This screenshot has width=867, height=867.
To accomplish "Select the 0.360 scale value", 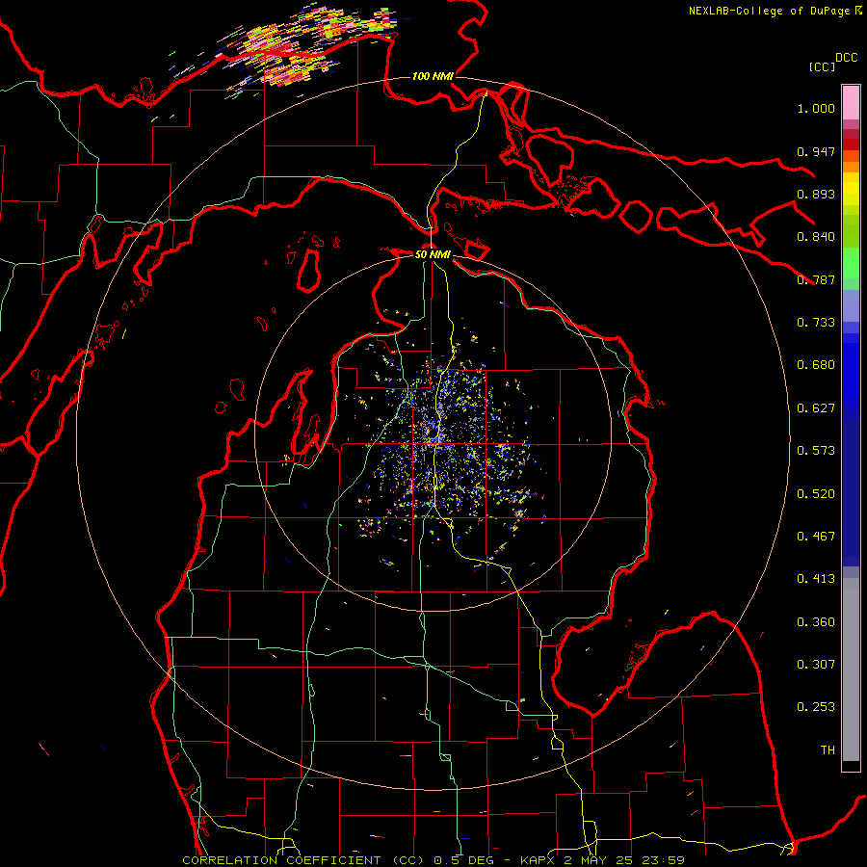I will (816, 622).
